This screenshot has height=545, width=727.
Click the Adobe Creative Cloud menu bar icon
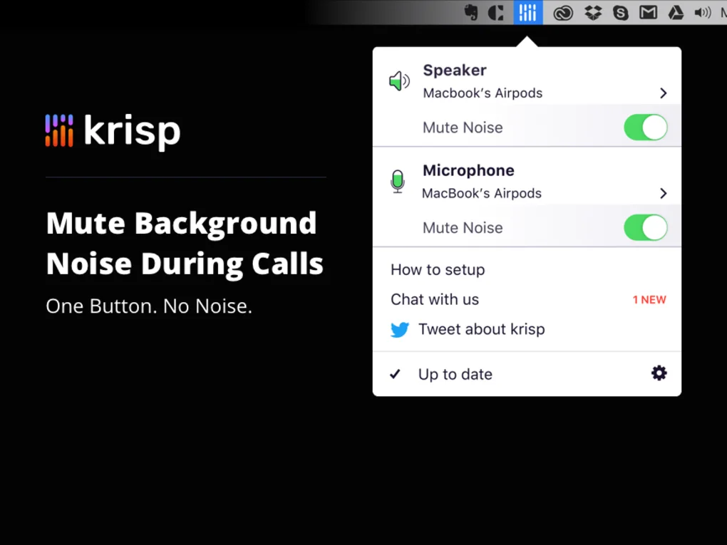point(563,12)
